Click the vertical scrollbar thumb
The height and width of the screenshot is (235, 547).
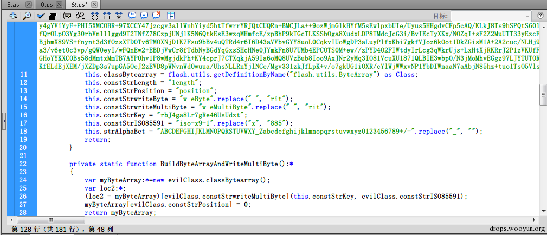543,95
